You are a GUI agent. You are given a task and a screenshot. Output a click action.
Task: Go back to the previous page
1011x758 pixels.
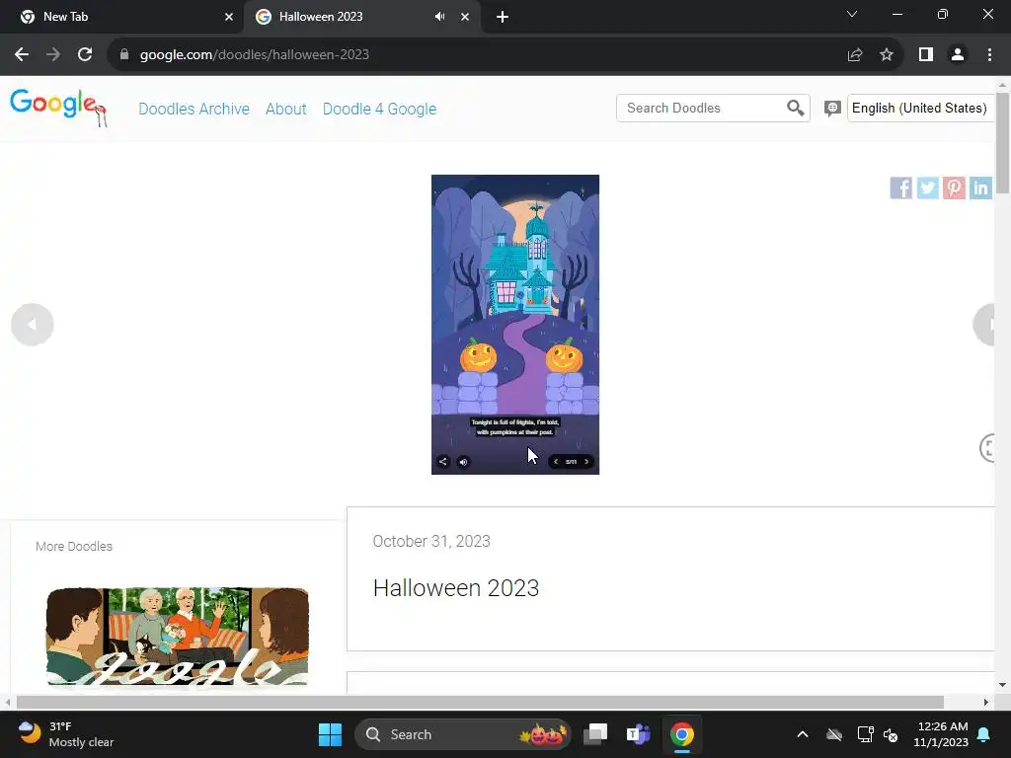(22, 55)
